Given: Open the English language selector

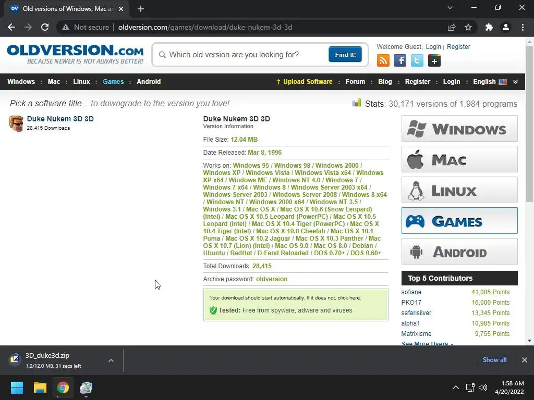Looking at the screenshot, I should (x=490, y=82).
